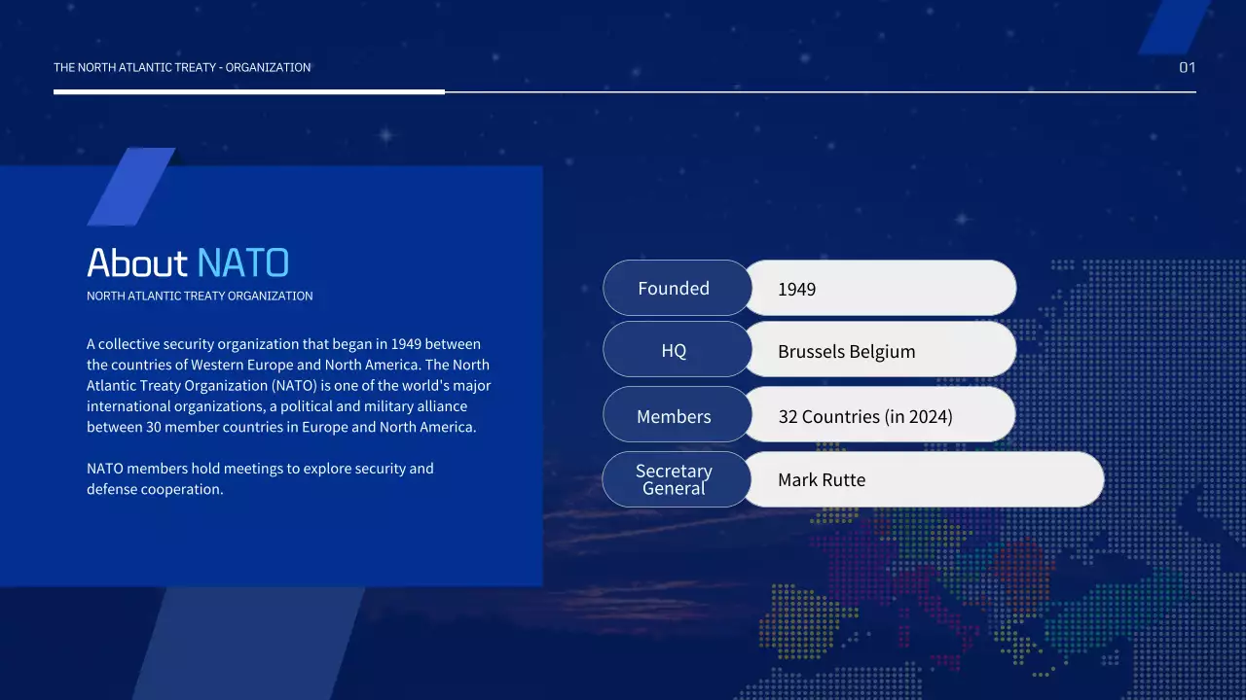
Task: Select the parallelogram shape above About NATO
Action: (131, 186)
